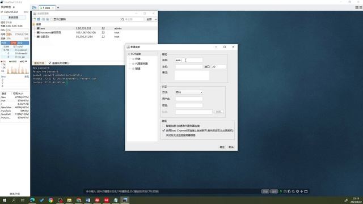Click the paste icon in command bar
The height and width of the screenshot is (204, 363).
[x=289, y=192]
